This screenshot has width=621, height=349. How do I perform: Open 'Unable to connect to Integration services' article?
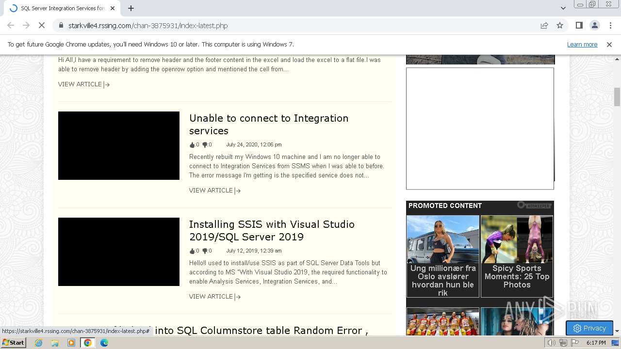(x=269, y=125)
